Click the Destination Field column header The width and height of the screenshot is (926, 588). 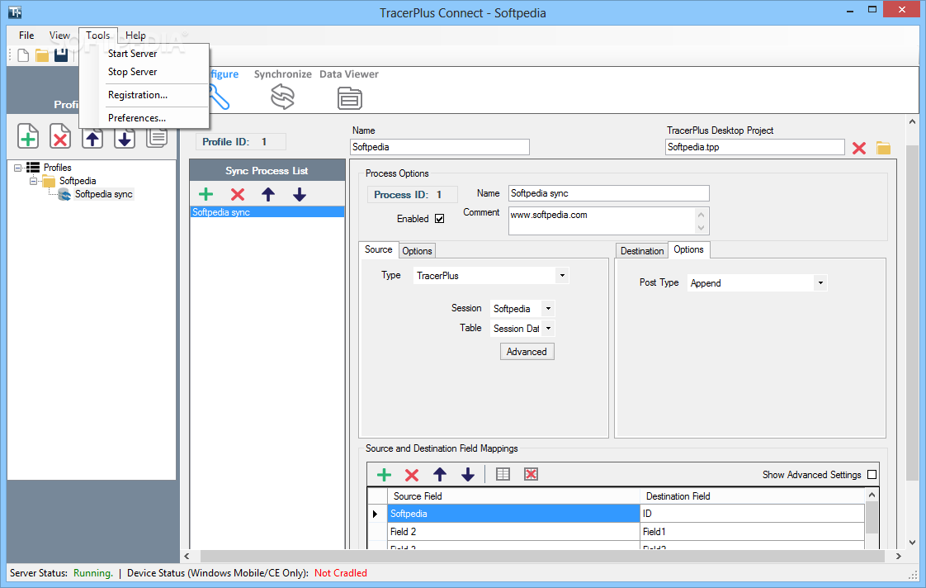click(x=753, y=496)
